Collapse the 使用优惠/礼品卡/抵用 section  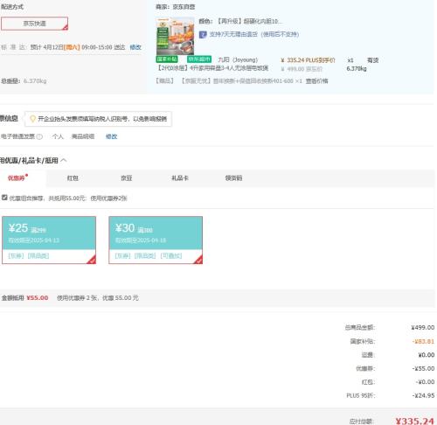click(x=64, y=160)
